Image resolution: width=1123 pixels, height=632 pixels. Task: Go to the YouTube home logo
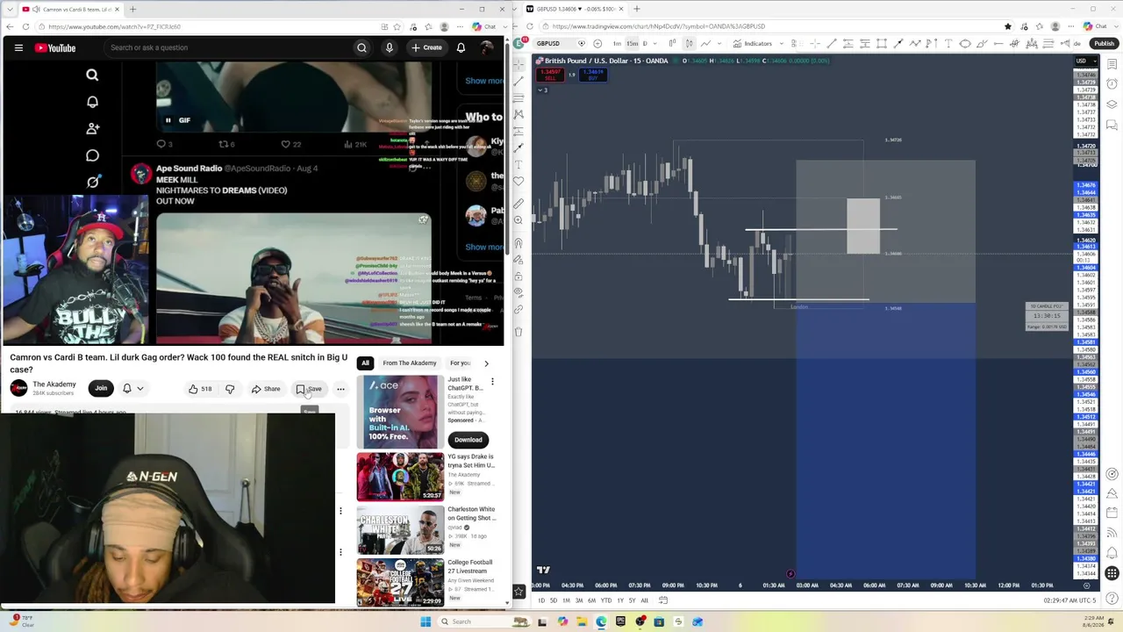click(55, 47)
